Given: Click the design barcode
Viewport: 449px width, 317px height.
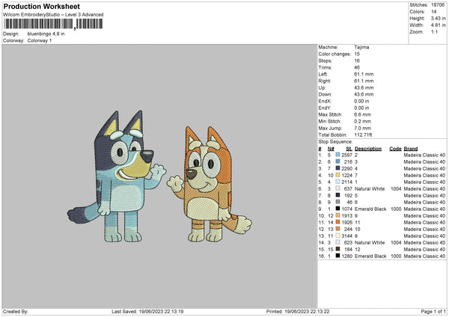Looking at the screenshot, I should point(53,24).
